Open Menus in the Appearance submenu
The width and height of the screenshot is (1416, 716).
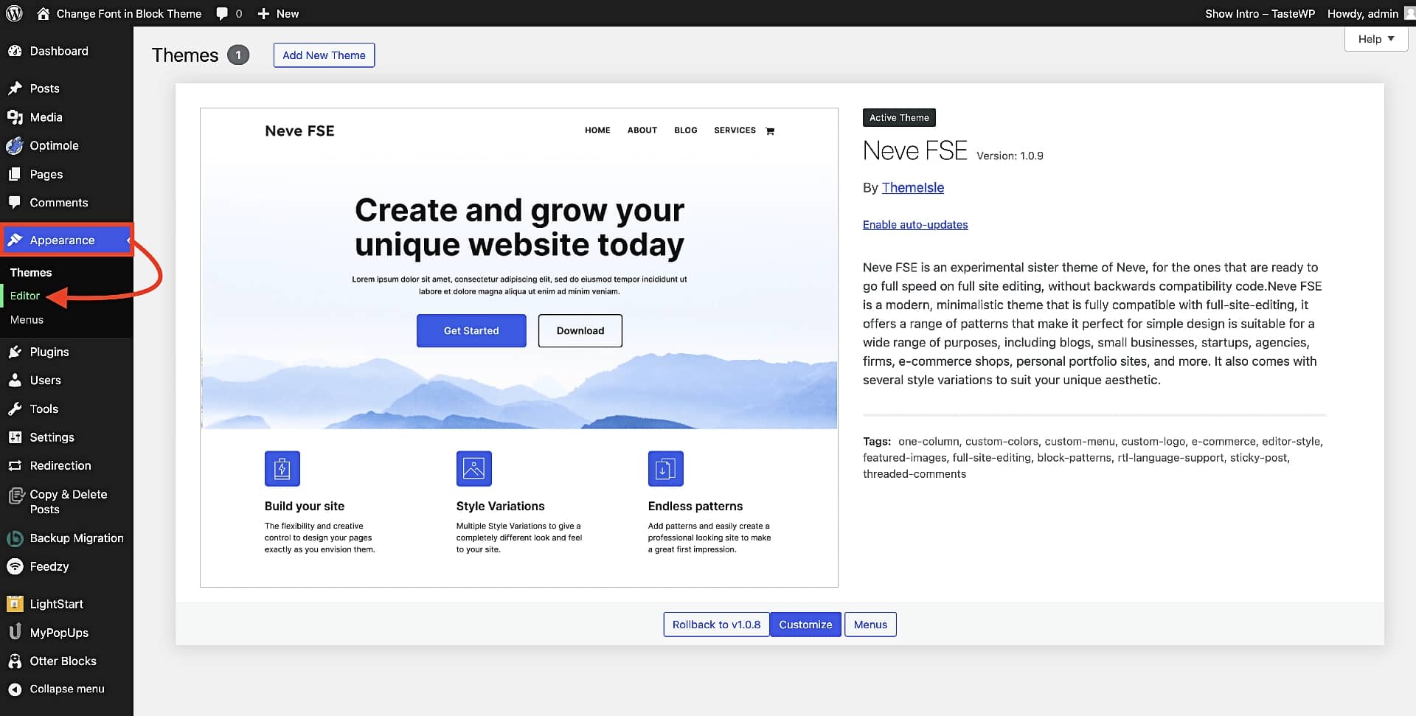pos(27,319)
